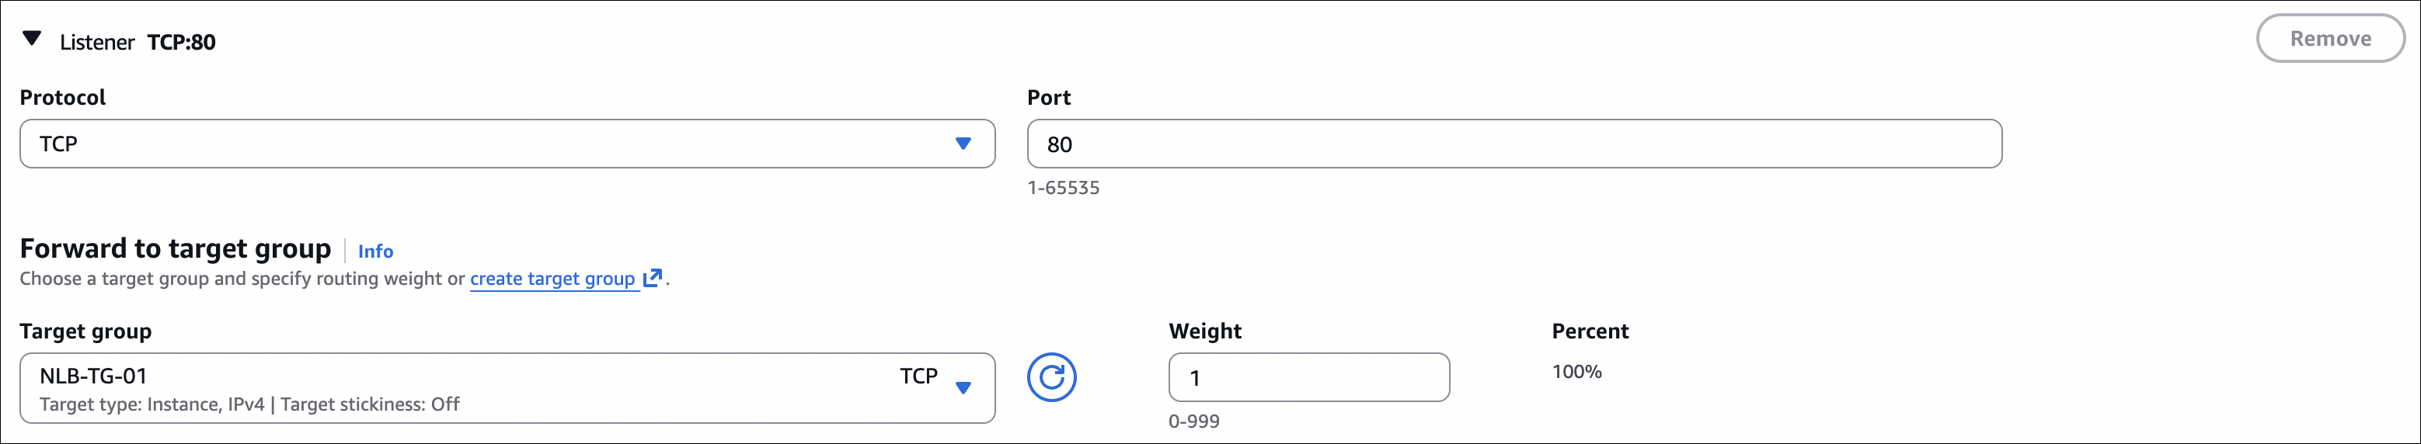Refresh the target group list
This screenshot has width=2421, height=444.
[x=1050, y=377]
